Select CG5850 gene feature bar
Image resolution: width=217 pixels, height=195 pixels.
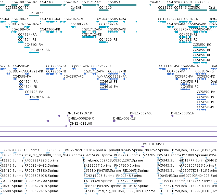click(197, 10)
